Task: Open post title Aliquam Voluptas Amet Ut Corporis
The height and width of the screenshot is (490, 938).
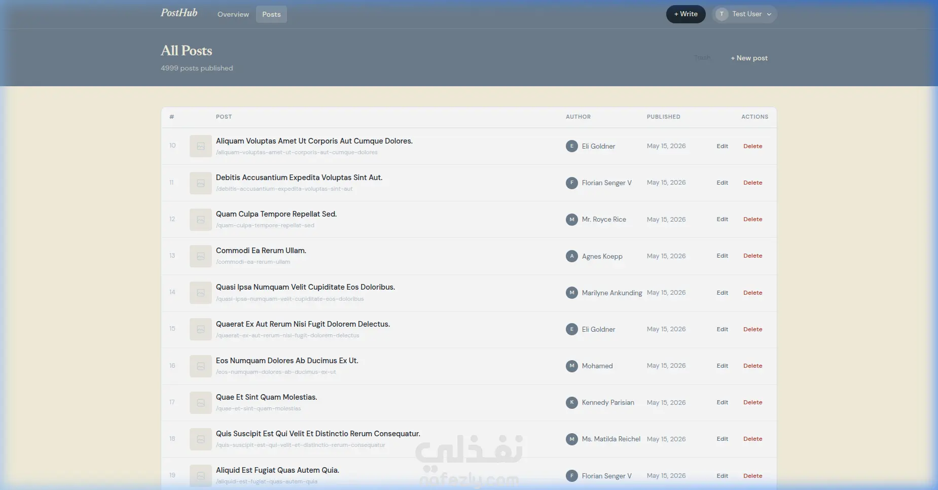Action: coord(314,141)
